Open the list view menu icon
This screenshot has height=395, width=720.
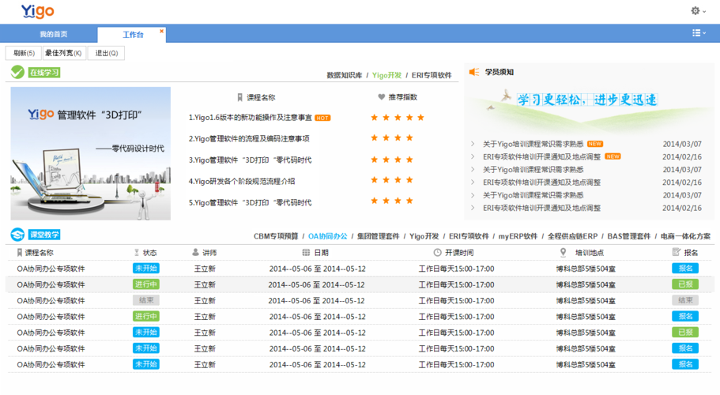pyautogui.click(x=699, y=32)
